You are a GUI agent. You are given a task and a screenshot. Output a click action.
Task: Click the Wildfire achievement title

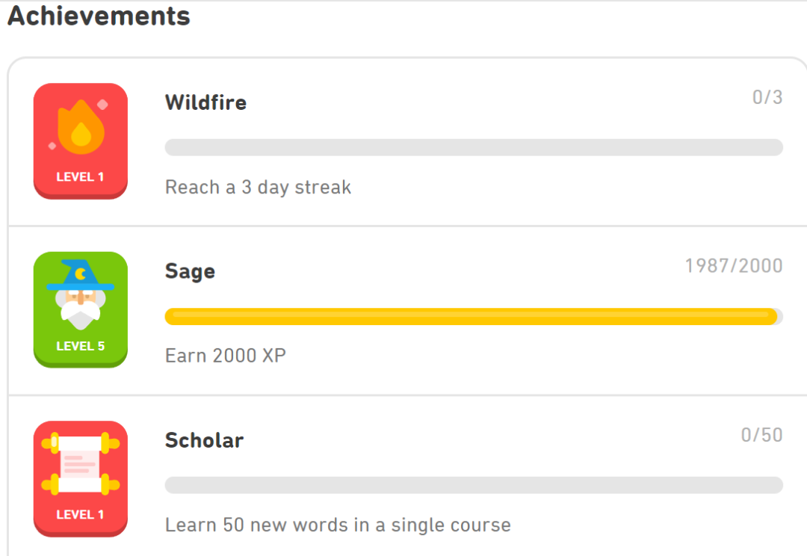tap(205, 102)
